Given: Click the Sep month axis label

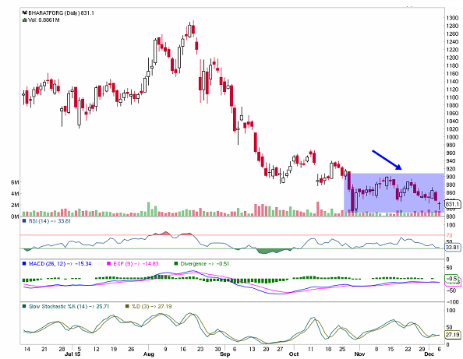Looking at the screenshot, I should click(225, 354).
